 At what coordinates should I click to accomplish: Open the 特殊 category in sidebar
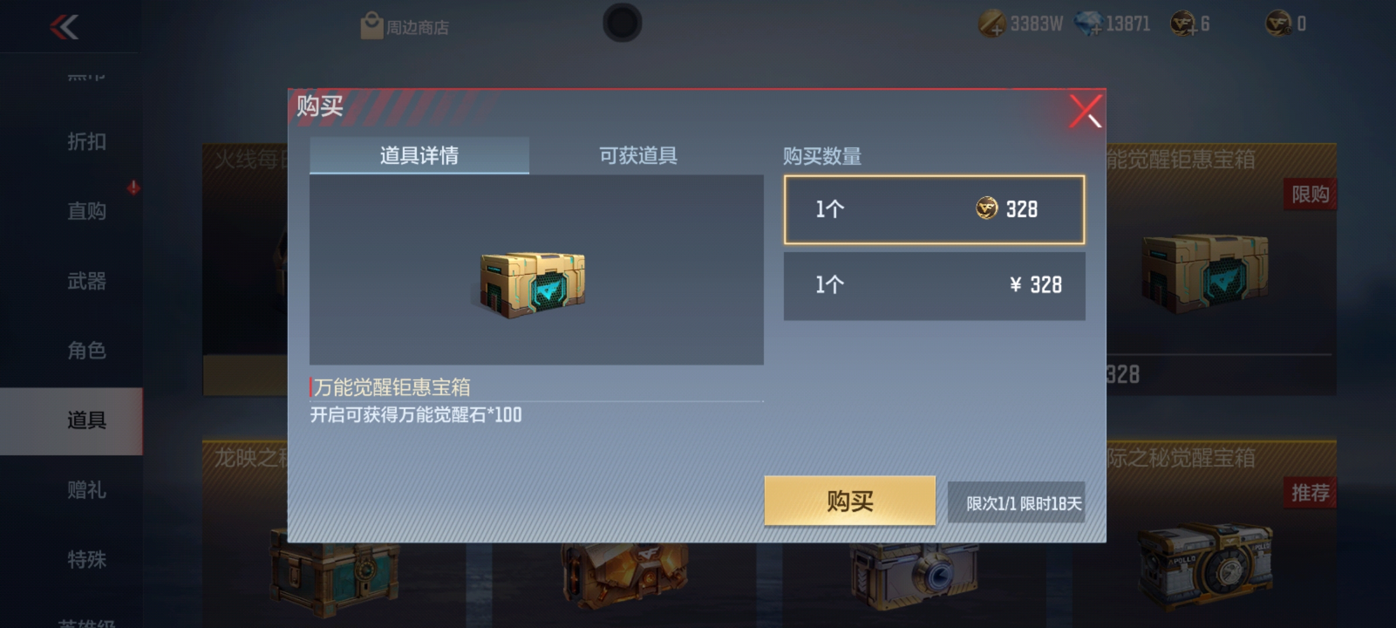[x=87, y=560]
